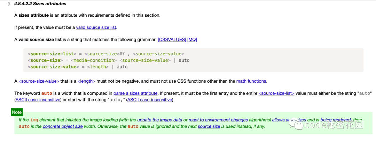Click the "4.8.4.2.2 Sizes attributes" heading
The height and width of the screenshot is (141, 376).
[x=40, y=4]
